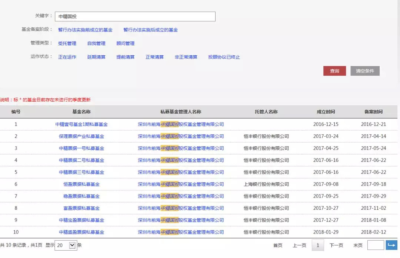Image resolution: width=400 pixels, height=258 pixels.
Task: Open manager link in row 6
Action: 181,184
